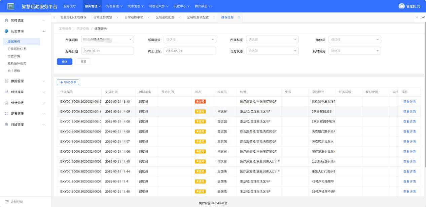Close the 日常巡检类型 tab
Screen dimensions: 426x207
pyautogui.click(x=117, y=17)
